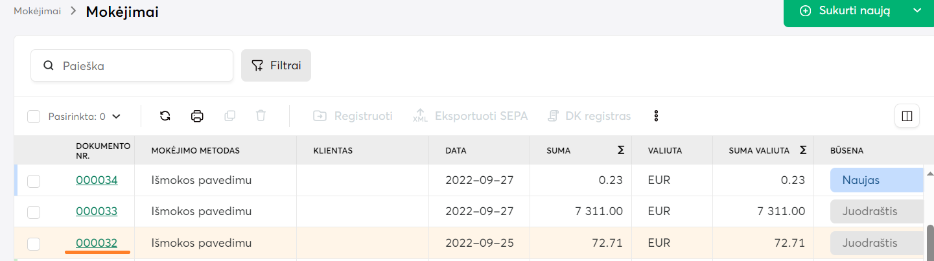Toggle the column layout view icon
934x261 pixels.
click(907, 117)
